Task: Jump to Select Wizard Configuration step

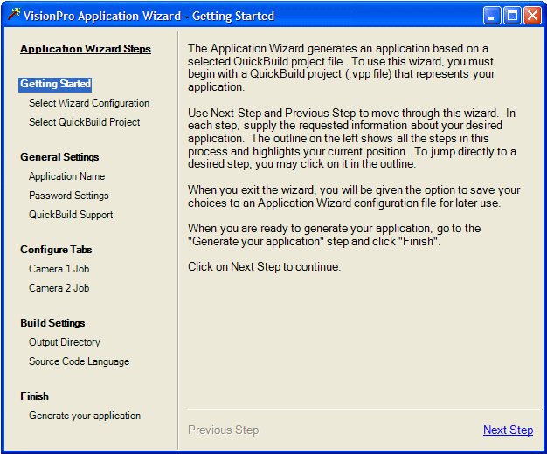Action: pyautogui.click(x=89, y=103)
